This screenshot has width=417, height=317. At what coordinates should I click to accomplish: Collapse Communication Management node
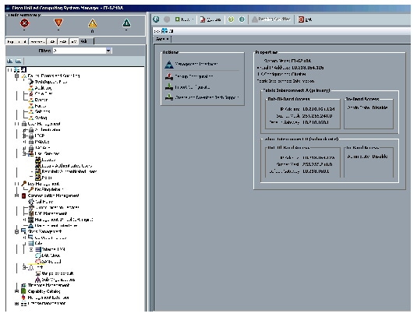coord(16,195)
